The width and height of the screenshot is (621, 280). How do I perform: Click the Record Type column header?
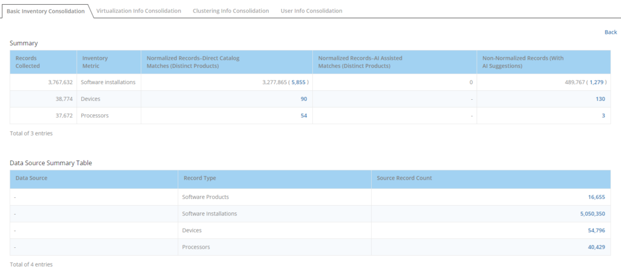pyautogui.click(x=200, y=178)
